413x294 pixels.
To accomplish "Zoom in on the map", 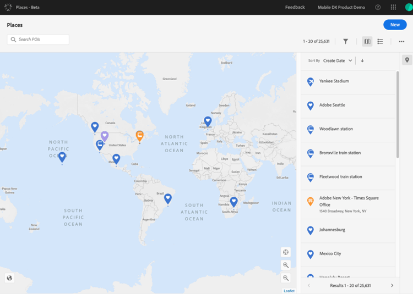I will point(285,265).
